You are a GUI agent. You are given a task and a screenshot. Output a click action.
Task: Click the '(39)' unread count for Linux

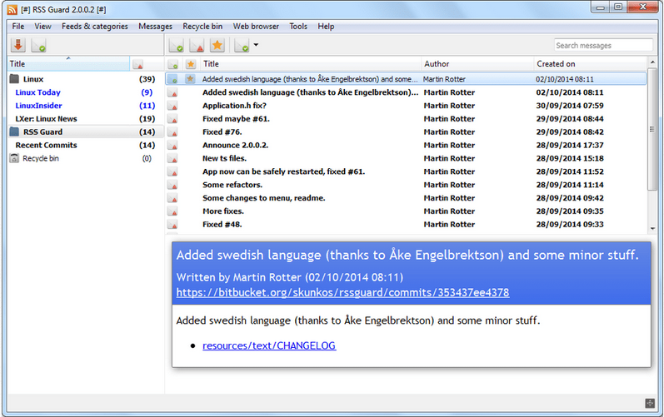click(147, 79)
